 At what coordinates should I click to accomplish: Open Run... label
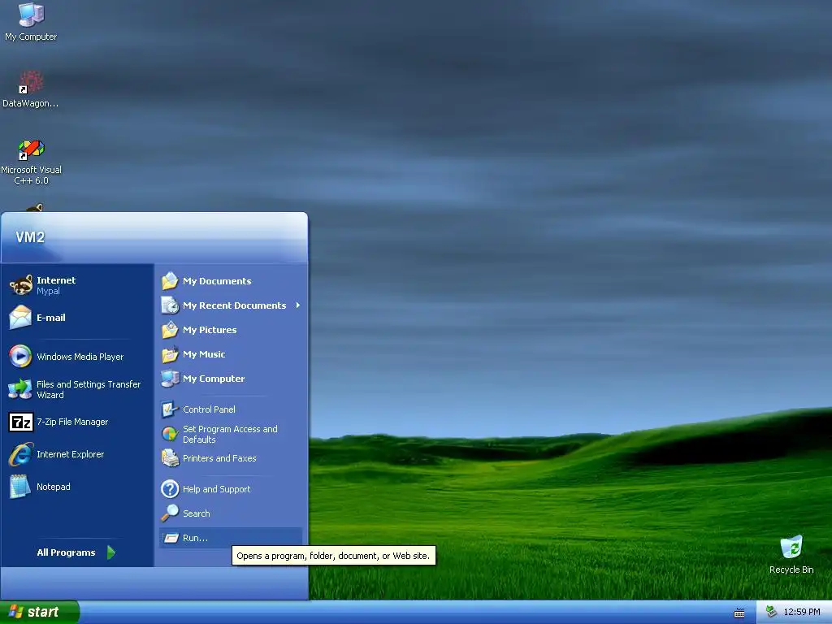(x=195, y=538)
